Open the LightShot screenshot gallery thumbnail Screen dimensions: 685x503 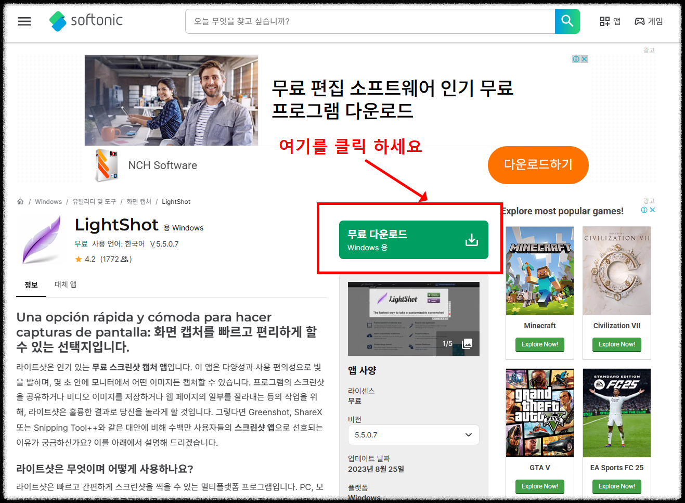[413, 319]
